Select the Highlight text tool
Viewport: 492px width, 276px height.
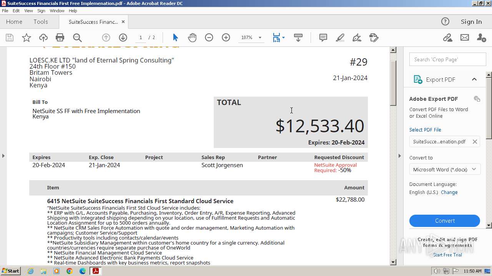tap(340, 38)
